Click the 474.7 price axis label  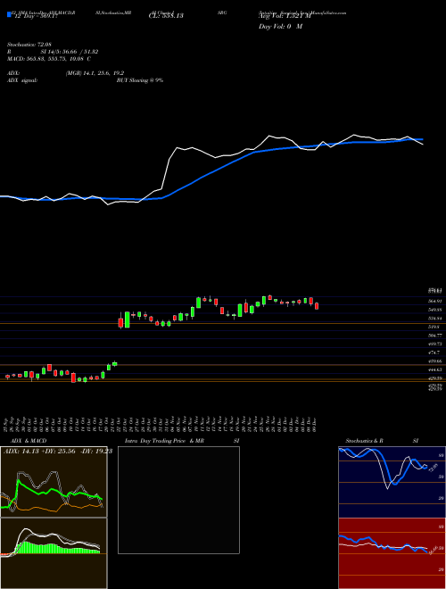point(434,353)
